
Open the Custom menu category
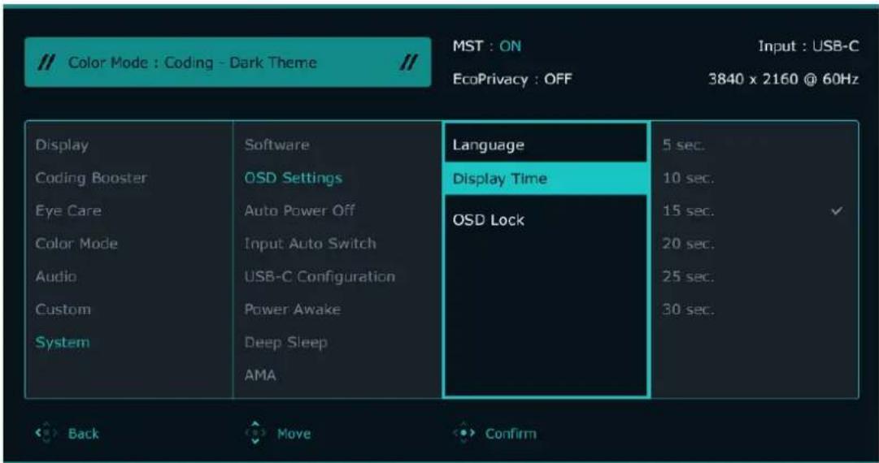point(63,309)
